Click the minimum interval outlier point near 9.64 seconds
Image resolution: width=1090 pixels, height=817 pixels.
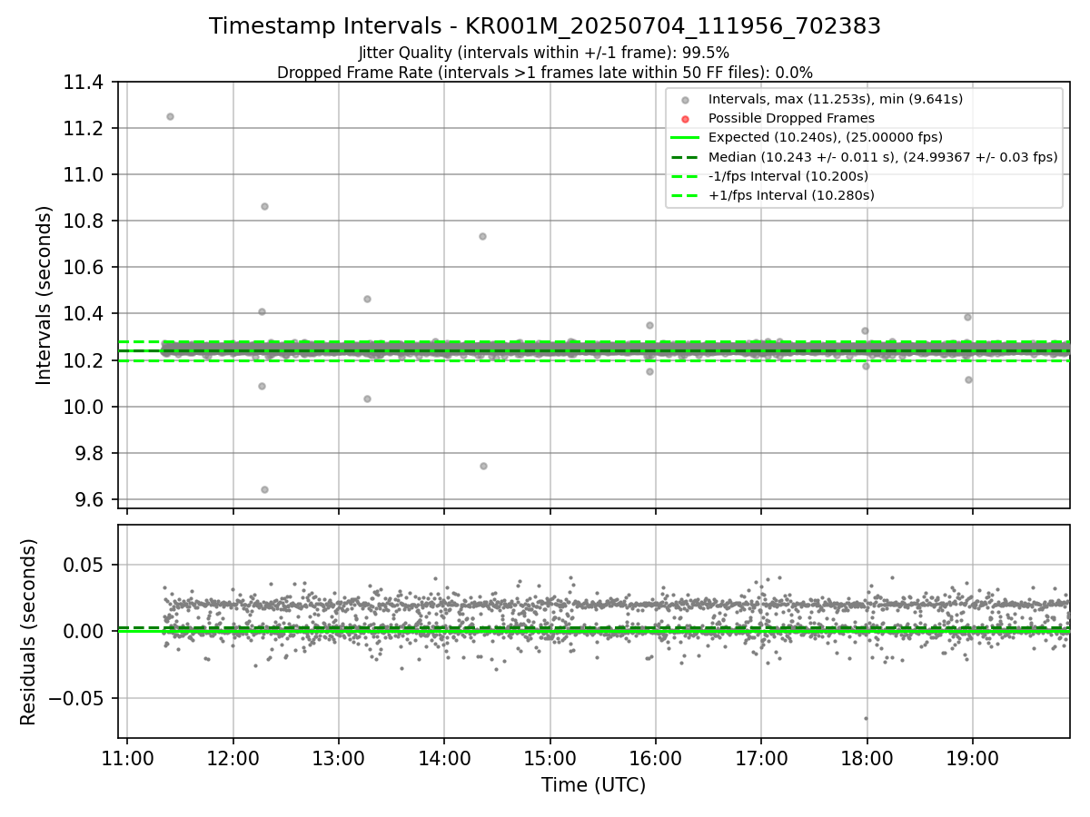click(x=264, y=489)
